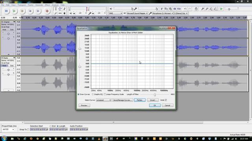Select the Zoom magnifier tool
Image resolution: width=252 pixels, height=141 pixels.
(56, 13)
